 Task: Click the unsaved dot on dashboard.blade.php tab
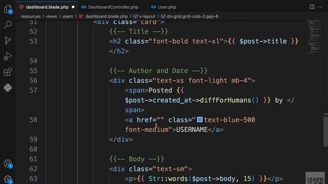coord(73,7)
